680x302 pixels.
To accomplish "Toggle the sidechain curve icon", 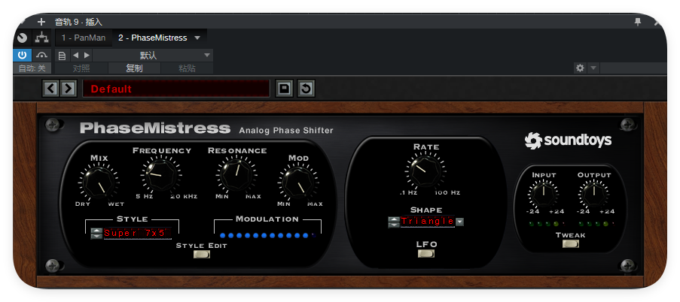I will click(x=41, y=55).
